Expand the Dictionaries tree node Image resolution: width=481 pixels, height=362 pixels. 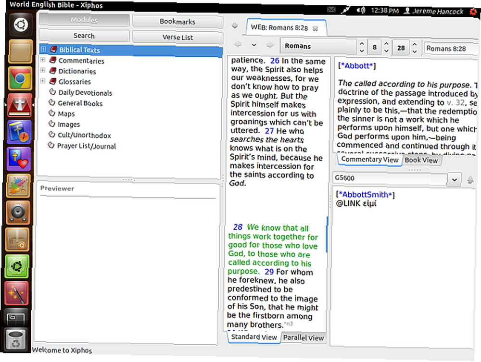point(43,70)
